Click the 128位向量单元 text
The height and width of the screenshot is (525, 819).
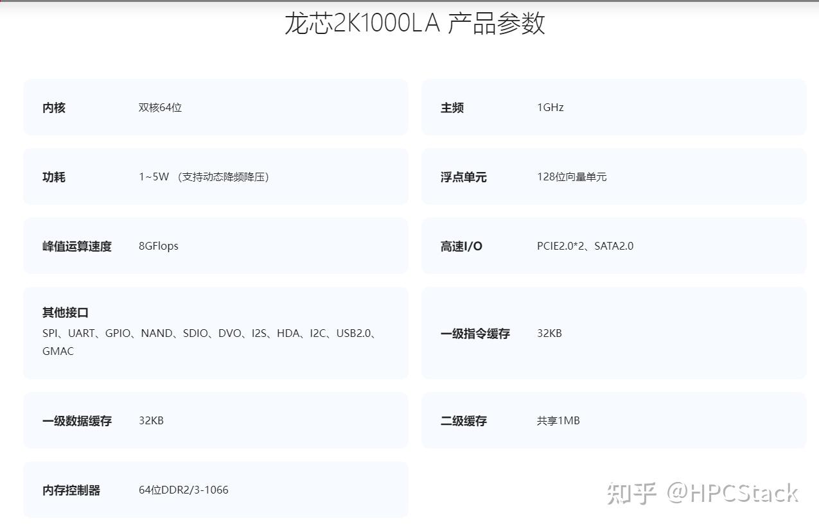coord(572,176)
